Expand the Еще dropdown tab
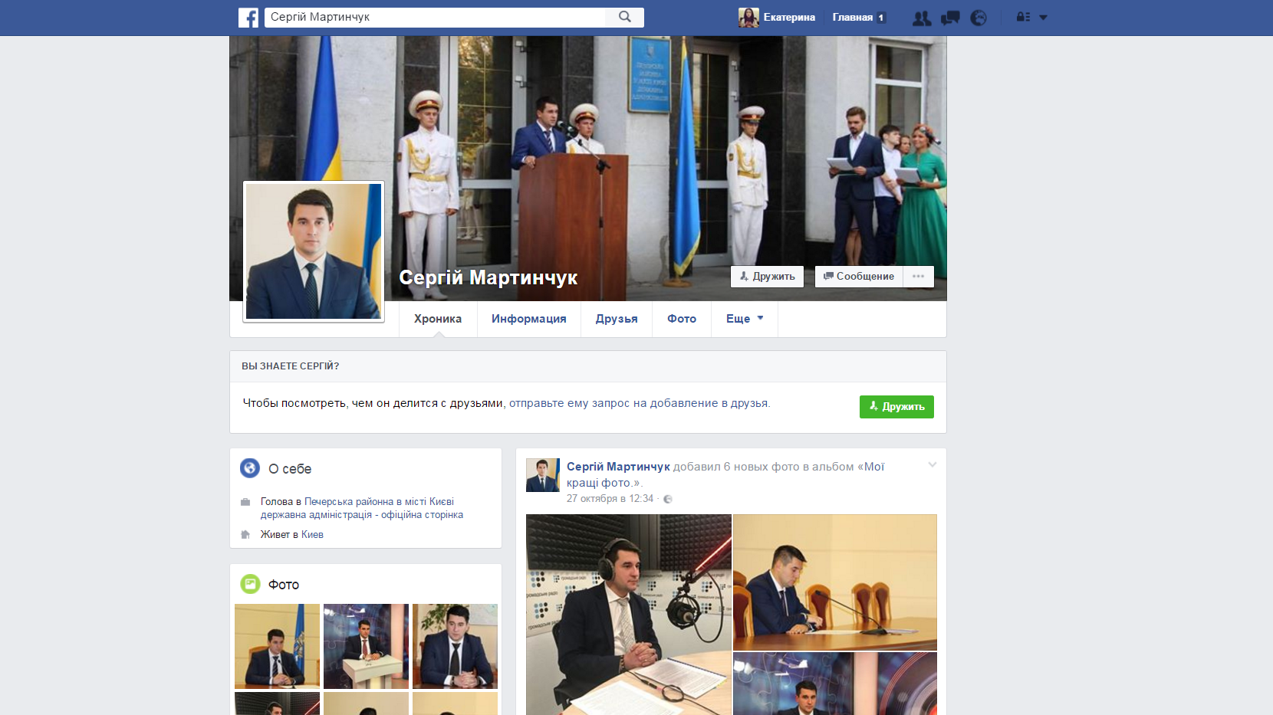Viewport: 1273px width, 715px height. (x=745, y=319)
